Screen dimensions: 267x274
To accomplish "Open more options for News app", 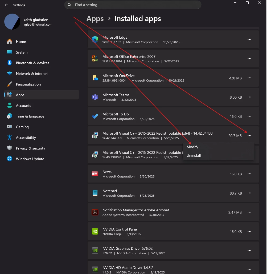I will pyautogui.click(x=249, y=174).
